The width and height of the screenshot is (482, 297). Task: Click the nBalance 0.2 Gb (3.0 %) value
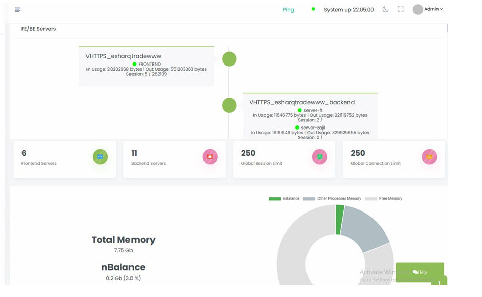[x=123, y=278]
